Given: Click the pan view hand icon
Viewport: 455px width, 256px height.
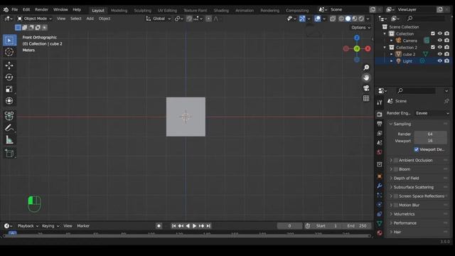Looking at the screenshot, I should (x=366, y=78).
